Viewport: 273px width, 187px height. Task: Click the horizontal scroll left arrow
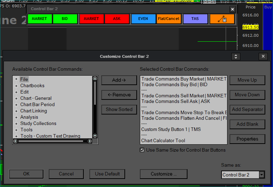[16, 141]
